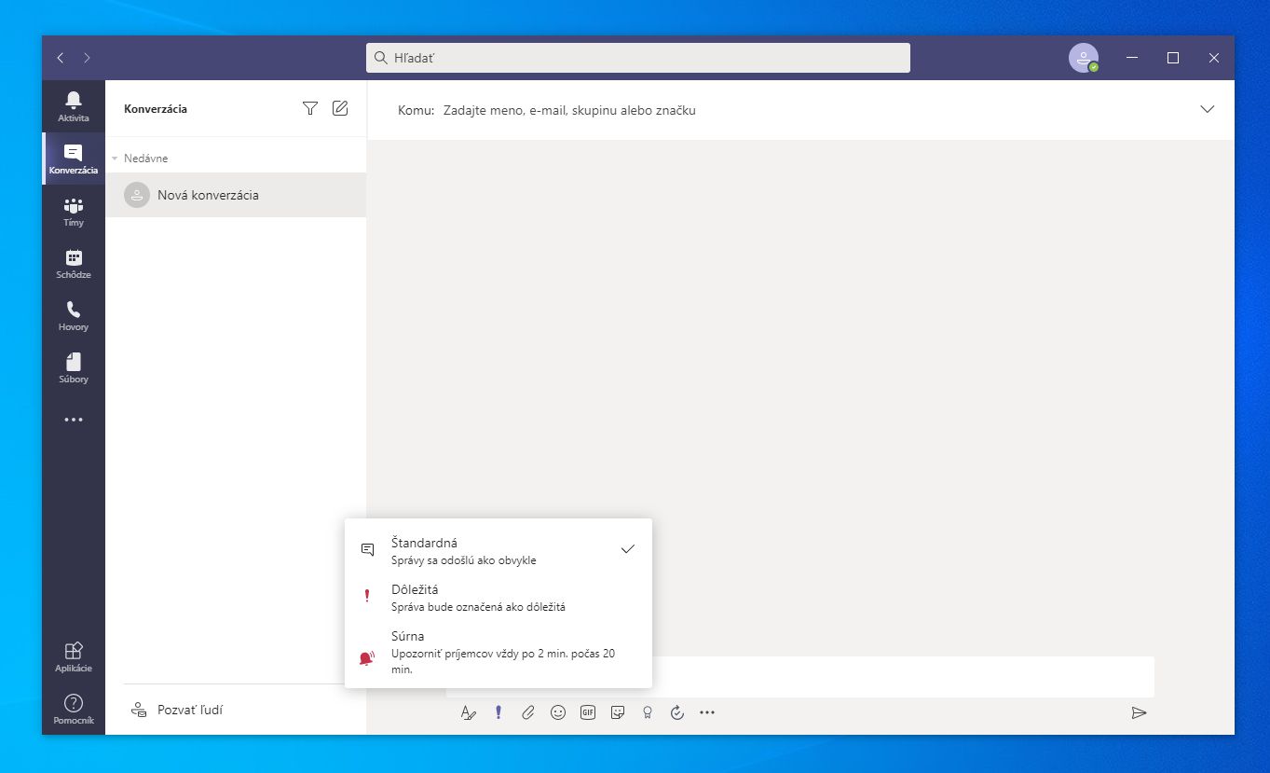The image size is (1270, 773).
Task: Start a new chat with compose icon
Action: [x=340, y=108]
